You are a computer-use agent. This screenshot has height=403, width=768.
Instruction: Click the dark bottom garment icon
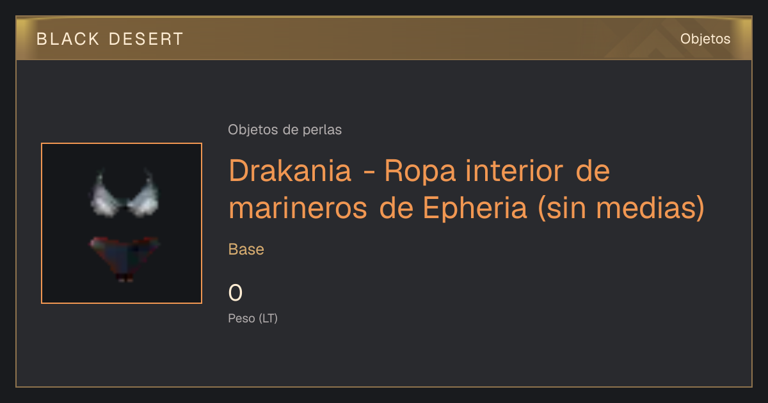[124, 258]
